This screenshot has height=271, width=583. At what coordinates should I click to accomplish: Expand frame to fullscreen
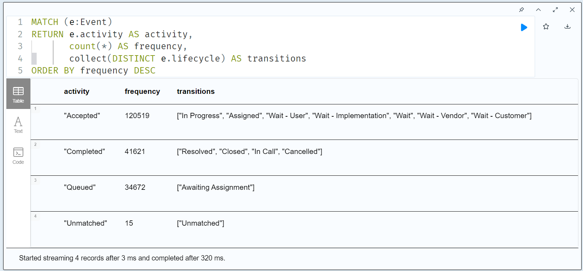click(555, 10)
